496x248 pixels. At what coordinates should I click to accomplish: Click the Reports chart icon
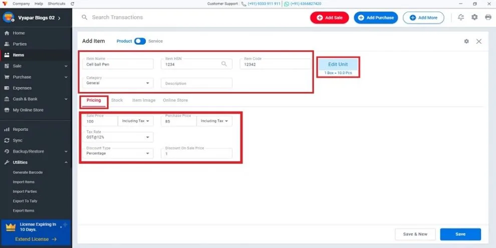7,129
